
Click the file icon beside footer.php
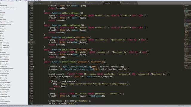pyautogui.click(x=1, y=43)
